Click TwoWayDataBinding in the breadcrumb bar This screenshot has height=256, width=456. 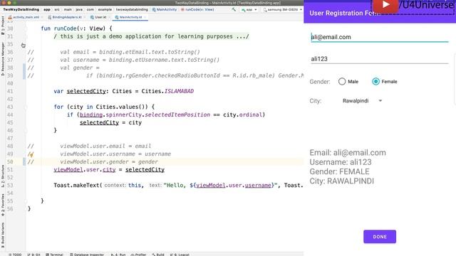coord(21,9)
